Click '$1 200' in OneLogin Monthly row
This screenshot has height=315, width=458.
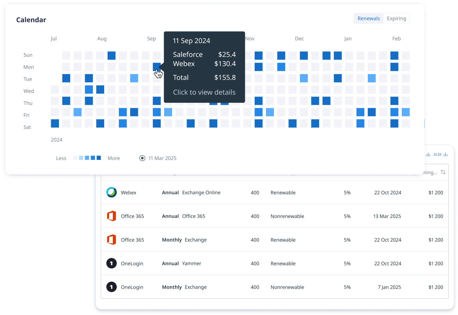(436, 287)
